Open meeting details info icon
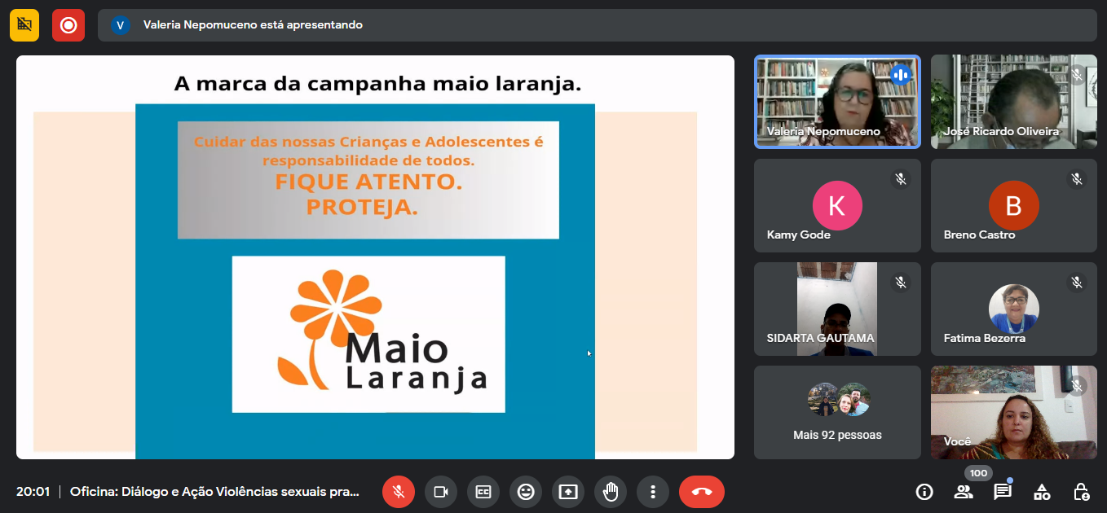Screen dimensions: 1107x513 tap(924, 492)
